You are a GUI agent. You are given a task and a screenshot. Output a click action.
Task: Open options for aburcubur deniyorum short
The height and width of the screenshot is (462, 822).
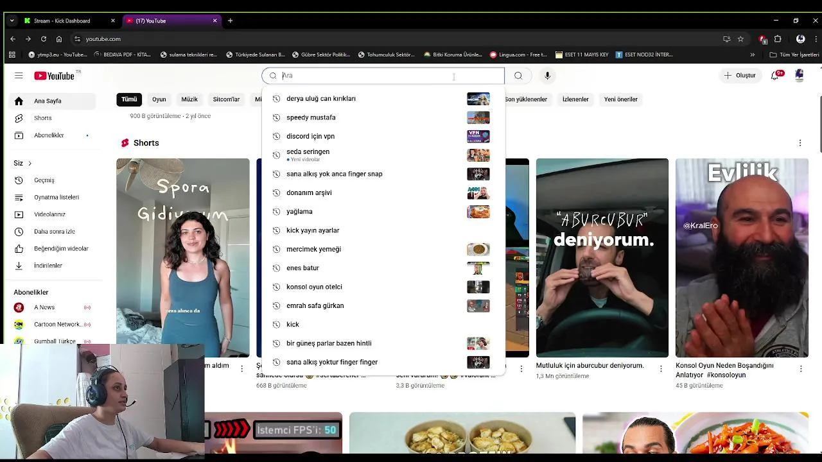[x=661, y=368]
